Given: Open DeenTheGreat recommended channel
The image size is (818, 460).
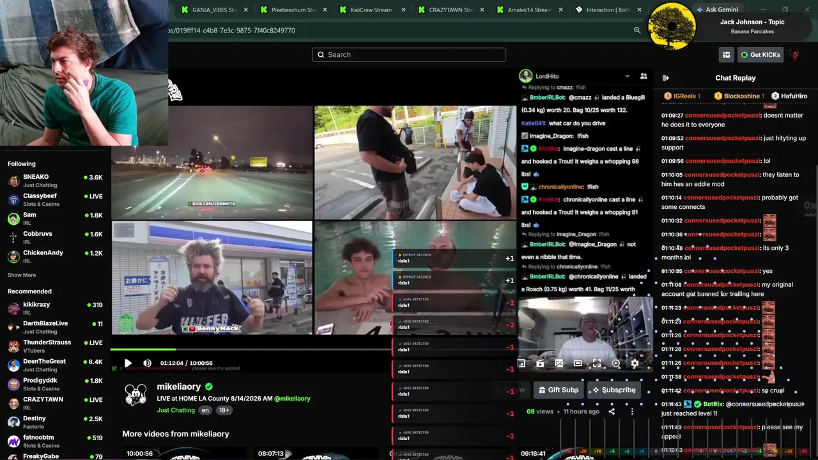Looking at the screenshot, I should [55, 365].
